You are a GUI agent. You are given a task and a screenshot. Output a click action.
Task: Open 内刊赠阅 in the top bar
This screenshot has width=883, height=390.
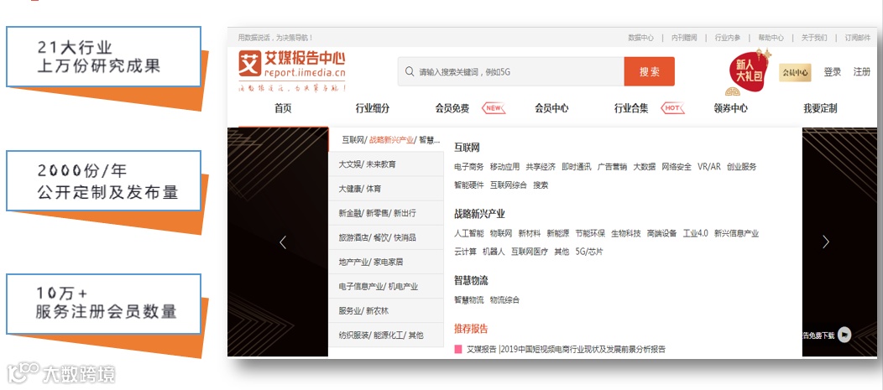coord(684,38)
